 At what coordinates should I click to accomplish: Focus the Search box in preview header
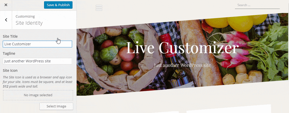click(x=257, y=5)
